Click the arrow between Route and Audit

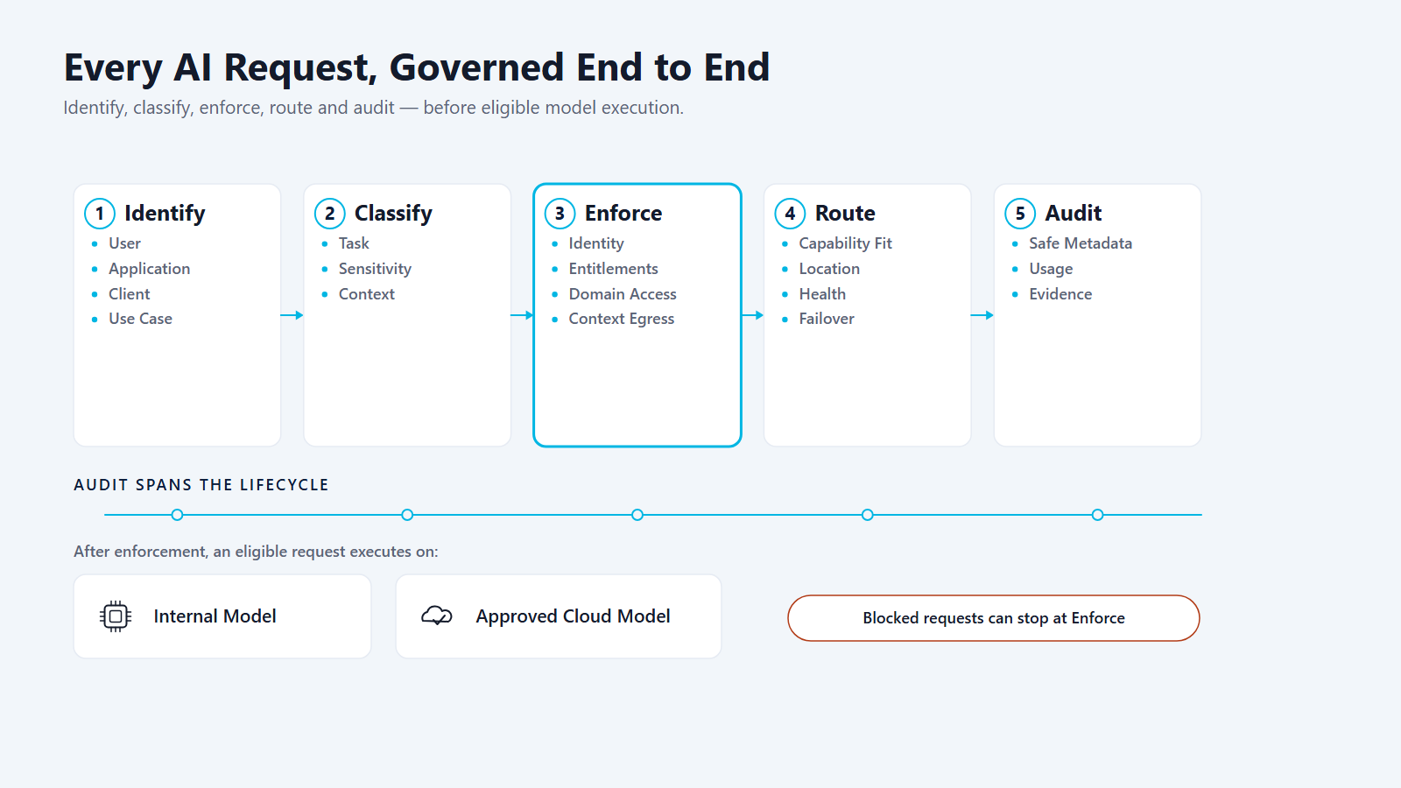[982, 315]
